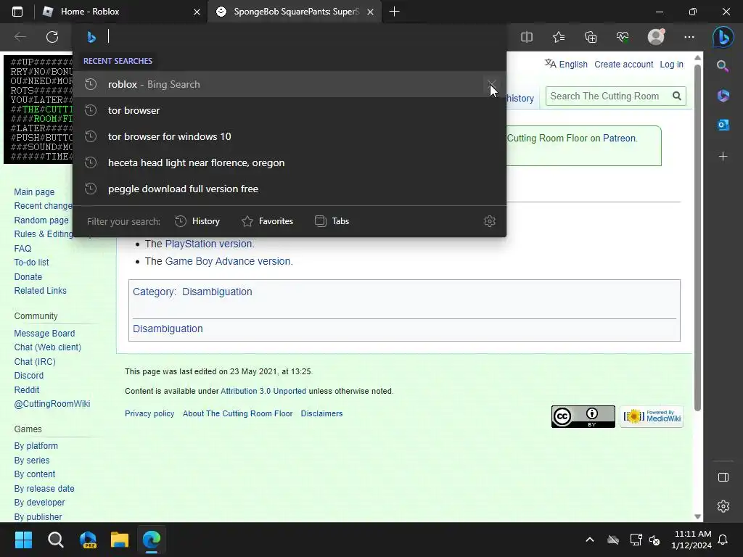This screenshot has height=557, width=743.
Task: Remove the roblox suggestion with X
Action: coord(492,84)
